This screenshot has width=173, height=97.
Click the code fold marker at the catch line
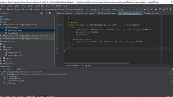tap(63, 39)
